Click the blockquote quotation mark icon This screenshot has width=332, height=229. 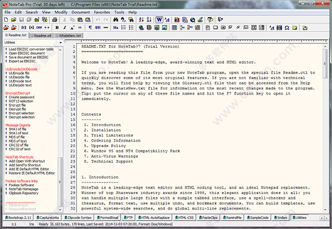pyautogui.click(x=80, y=28)
